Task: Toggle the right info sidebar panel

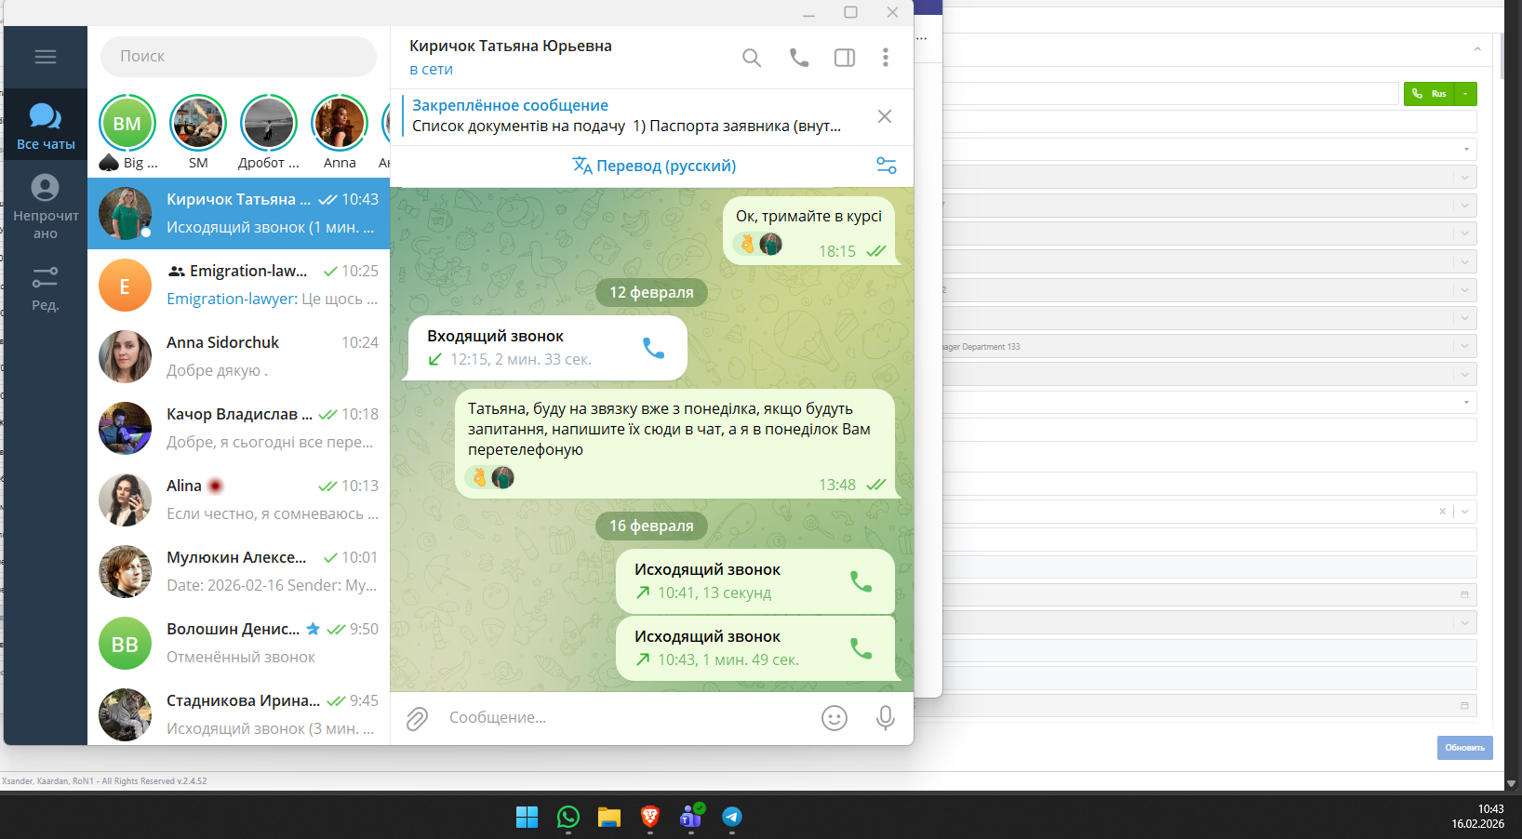Action: (x=845, y=58)
